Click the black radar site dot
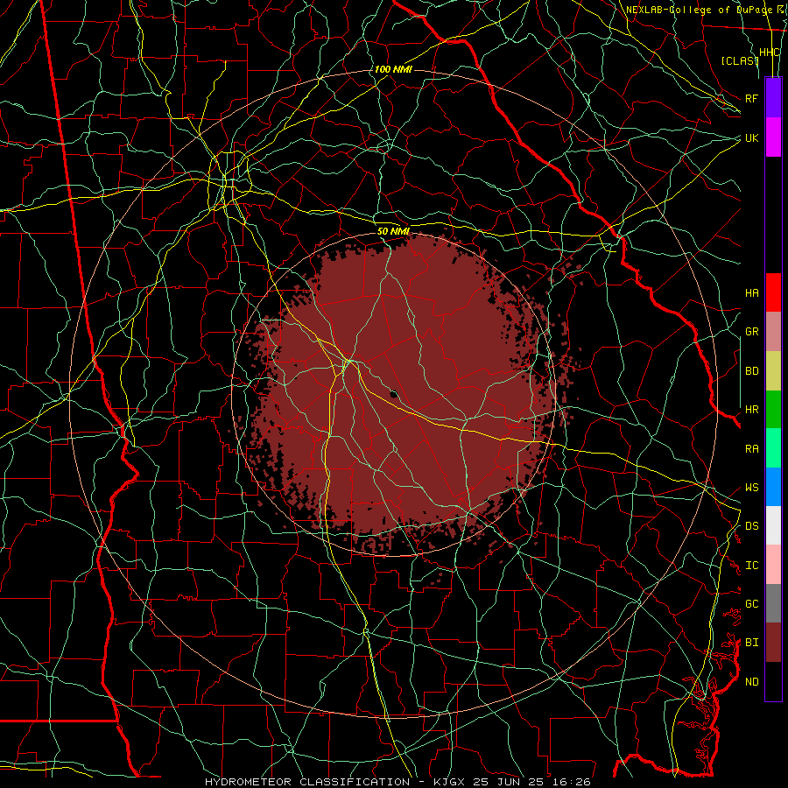The width and height of the screenshot is (788, 788). 393,394
